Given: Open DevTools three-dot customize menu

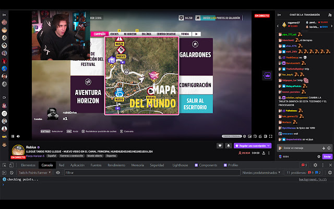Looking at the screenshot, I should (x=323, y=165).
